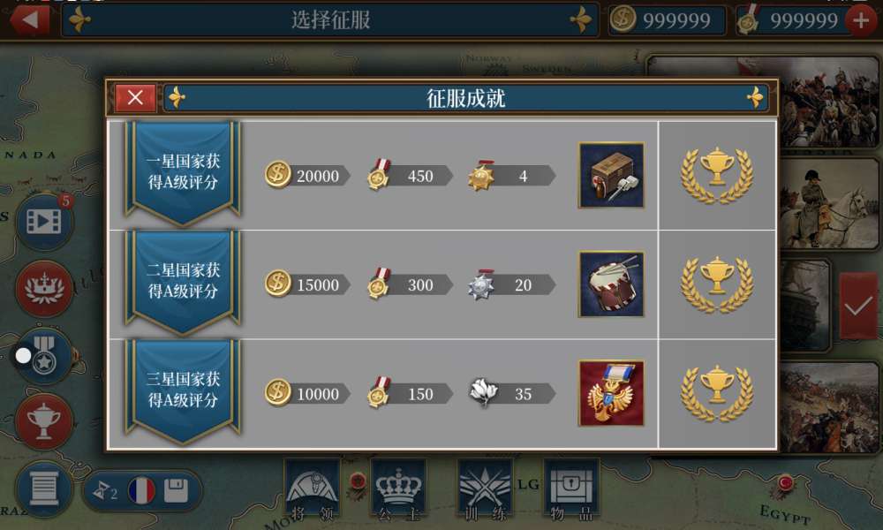
Task: Open the scroll list icon
Action: (x=44, y=488)
